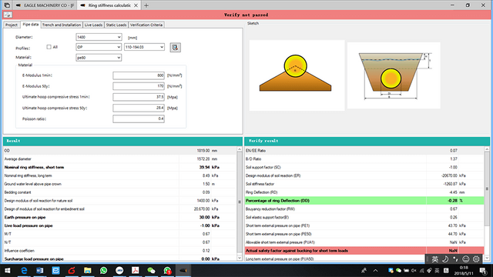The width and height of the screenshot is (493, 277).
Task: Switch to the Live Loads tab
Action: pos(93,25)
